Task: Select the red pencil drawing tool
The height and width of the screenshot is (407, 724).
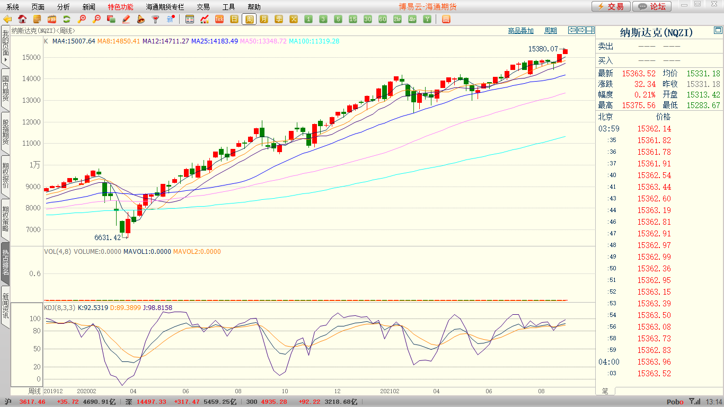Action: [x=126, y=19]
